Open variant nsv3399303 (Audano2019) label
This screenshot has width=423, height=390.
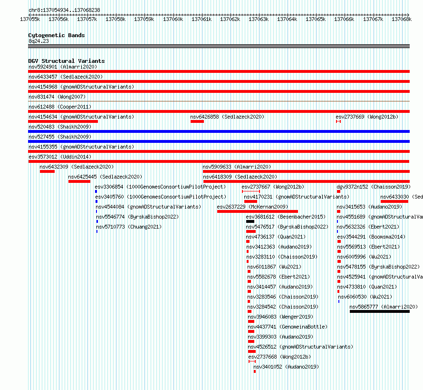coord(280,337)
